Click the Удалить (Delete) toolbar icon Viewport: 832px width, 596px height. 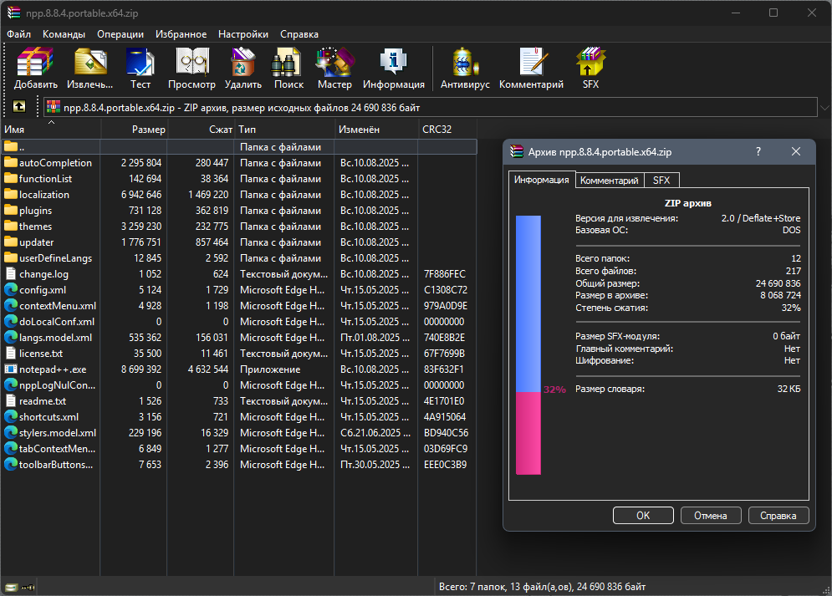tap(243, 62)
